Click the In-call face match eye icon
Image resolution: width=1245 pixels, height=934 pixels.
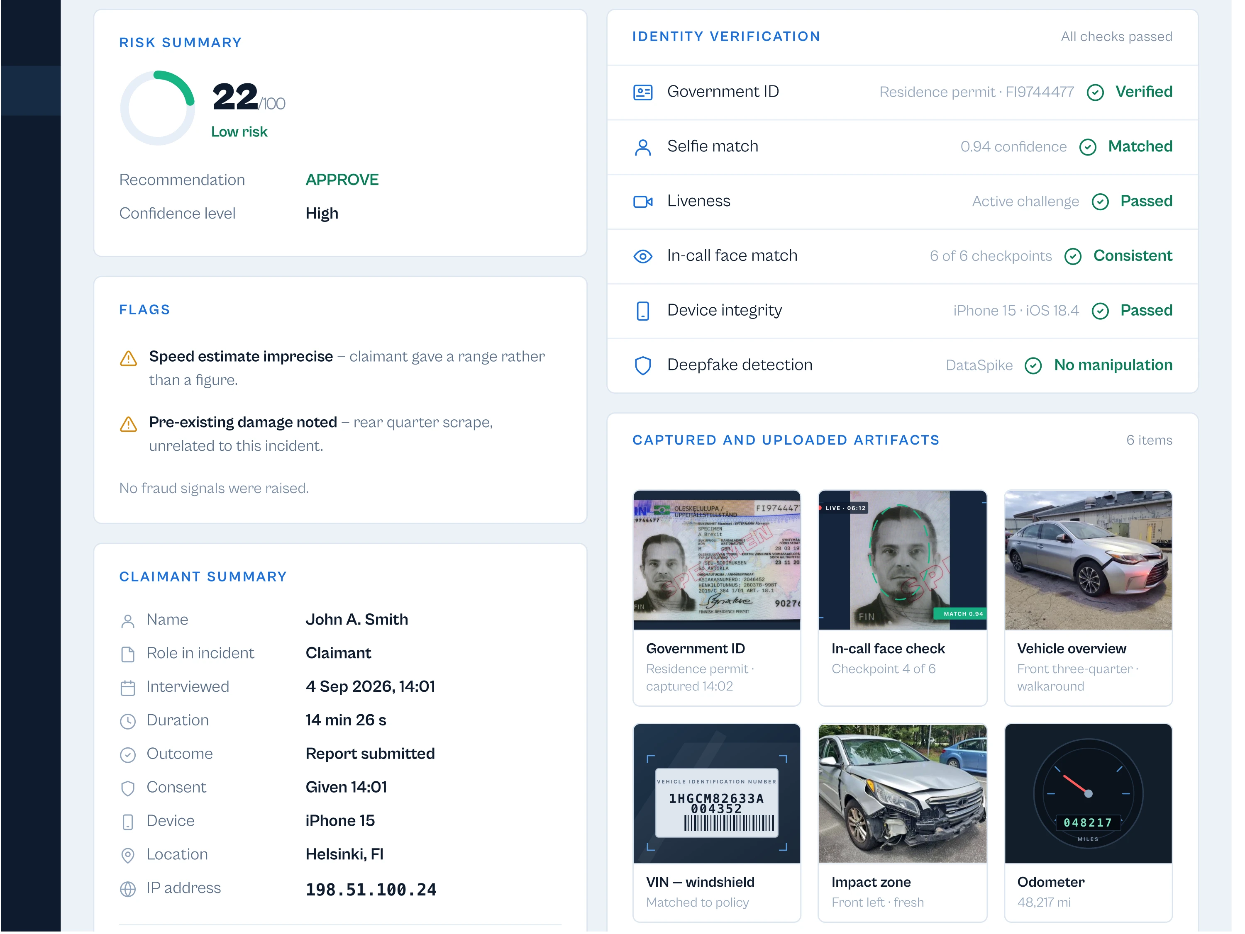643,257
